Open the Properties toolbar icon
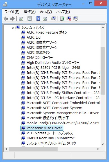The height and width of the screenshot is (162, 109). click(30, 19)
